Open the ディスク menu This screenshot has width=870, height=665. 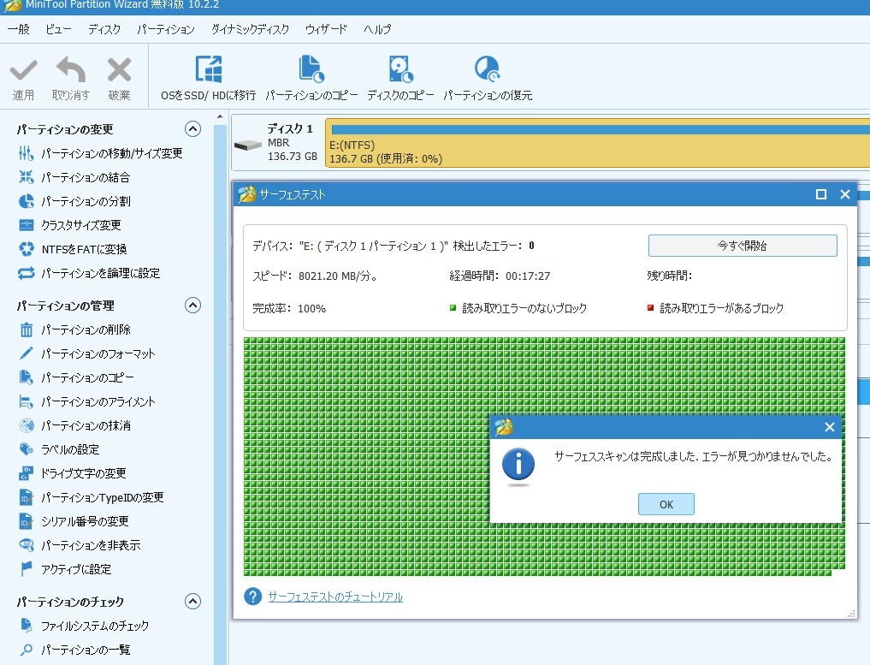coord(104,29)
